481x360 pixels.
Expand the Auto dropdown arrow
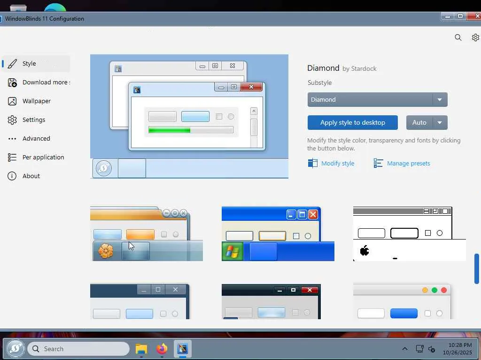[x=440, y=122]
